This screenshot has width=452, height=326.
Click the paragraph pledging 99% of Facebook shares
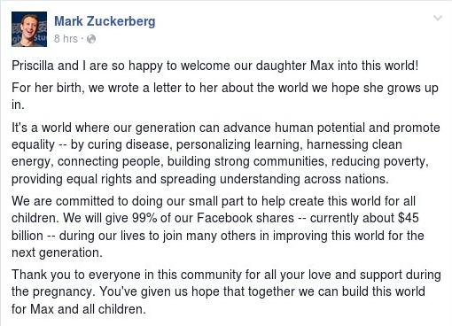point(218,227)
